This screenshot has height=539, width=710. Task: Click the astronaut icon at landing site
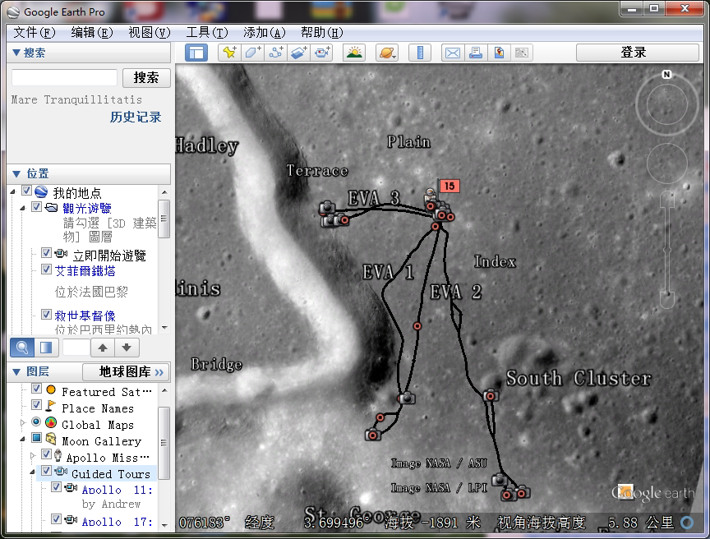point(431,195)
